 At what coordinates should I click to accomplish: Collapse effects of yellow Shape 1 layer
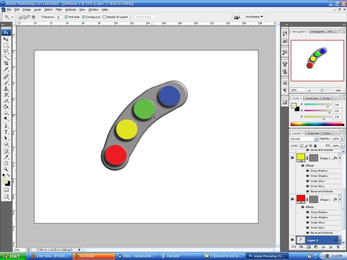pos(340,158)
